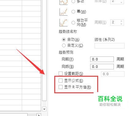
Task: Select Automatic (自动) trendline name
Action: (x=64, y=40)
